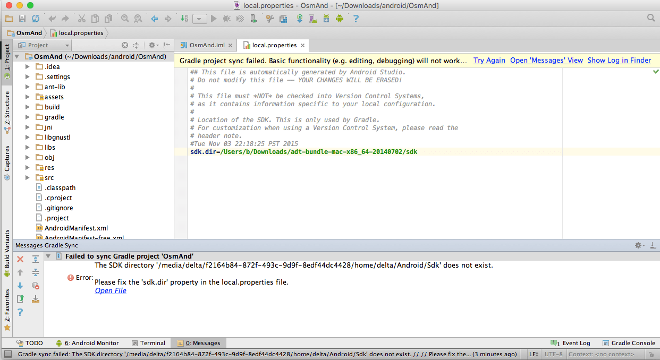The width and height of the screenshot is (660, 360).
Task: Open the Structure side tab
Action: [x=7, y=112]
